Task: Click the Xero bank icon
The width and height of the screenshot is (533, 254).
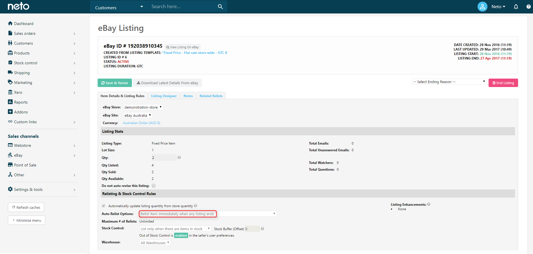Action: [x=10, y=92]
